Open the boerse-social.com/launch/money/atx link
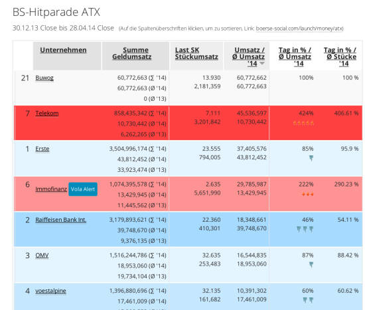 click(x=299, y=29)
